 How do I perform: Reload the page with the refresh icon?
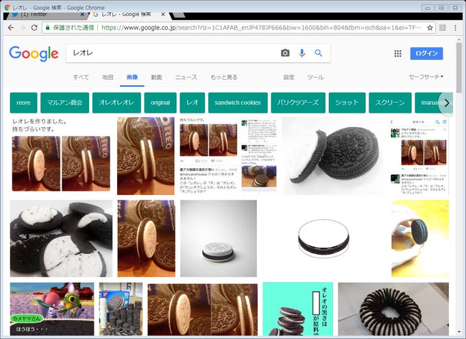tap(34, 27)
